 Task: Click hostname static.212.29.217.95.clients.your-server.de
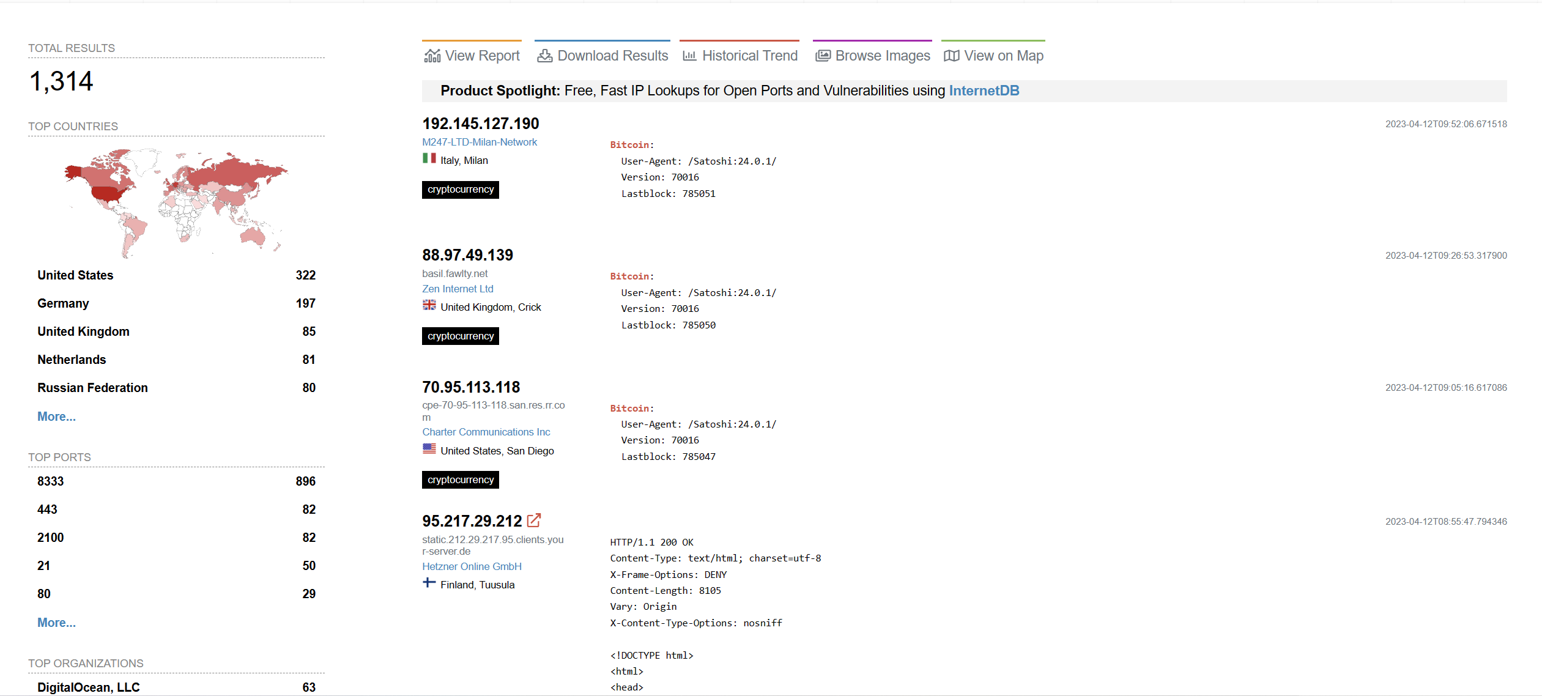(x=492, y=545)
